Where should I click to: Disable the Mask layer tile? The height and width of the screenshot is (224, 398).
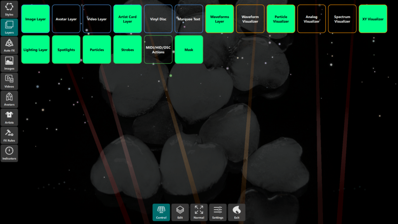click(189, 49)
